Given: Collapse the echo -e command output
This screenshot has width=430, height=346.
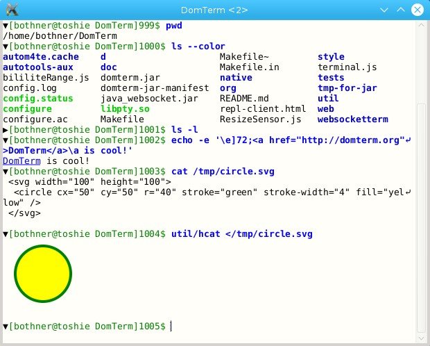Looking at the screenshot, I should pyautogui.click(x=6, y=140).
